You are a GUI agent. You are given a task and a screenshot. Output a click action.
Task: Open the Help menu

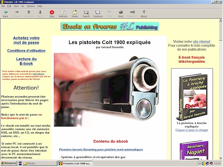[x=39, y=6]
